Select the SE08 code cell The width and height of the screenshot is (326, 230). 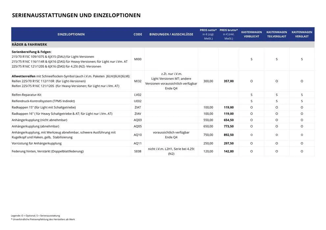coord(138,151)
